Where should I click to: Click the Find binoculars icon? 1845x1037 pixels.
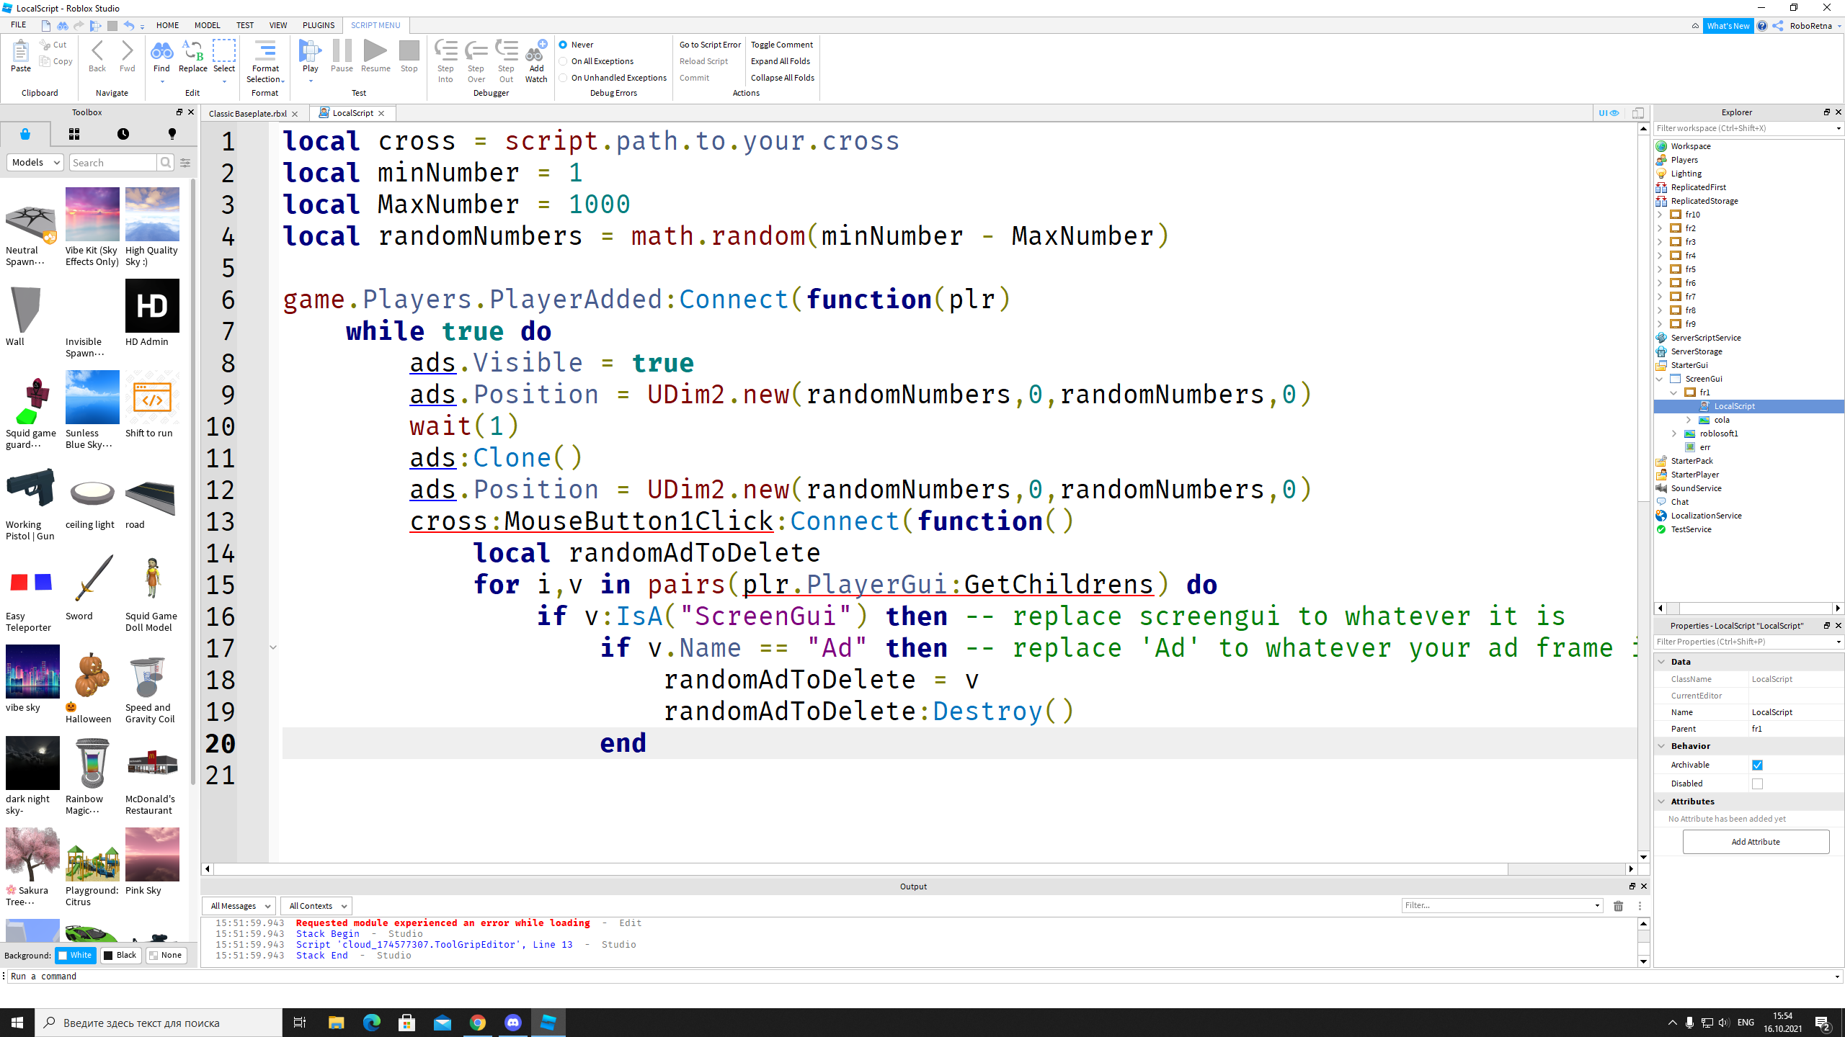coord(161,52)
